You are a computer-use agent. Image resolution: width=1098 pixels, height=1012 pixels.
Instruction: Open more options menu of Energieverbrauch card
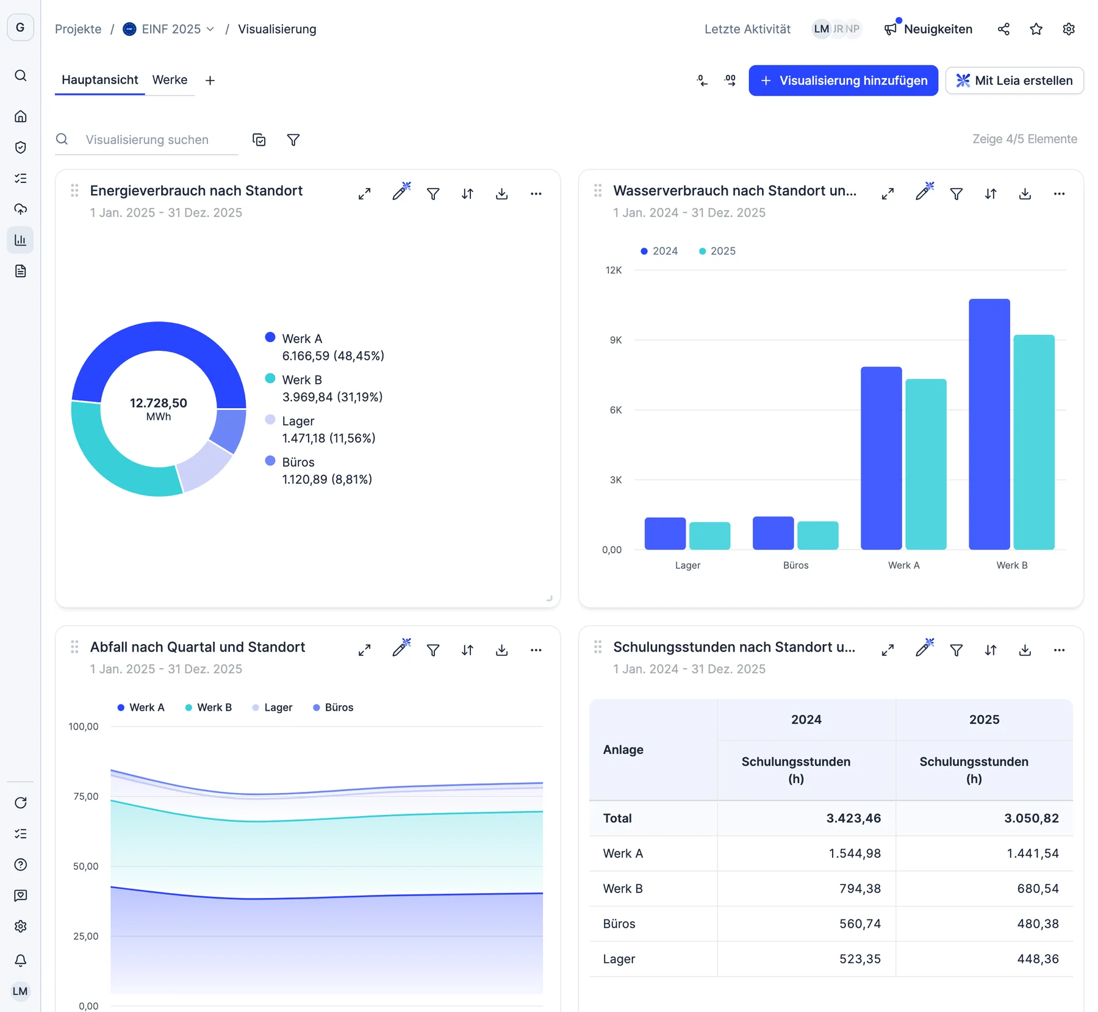point(536,194)
